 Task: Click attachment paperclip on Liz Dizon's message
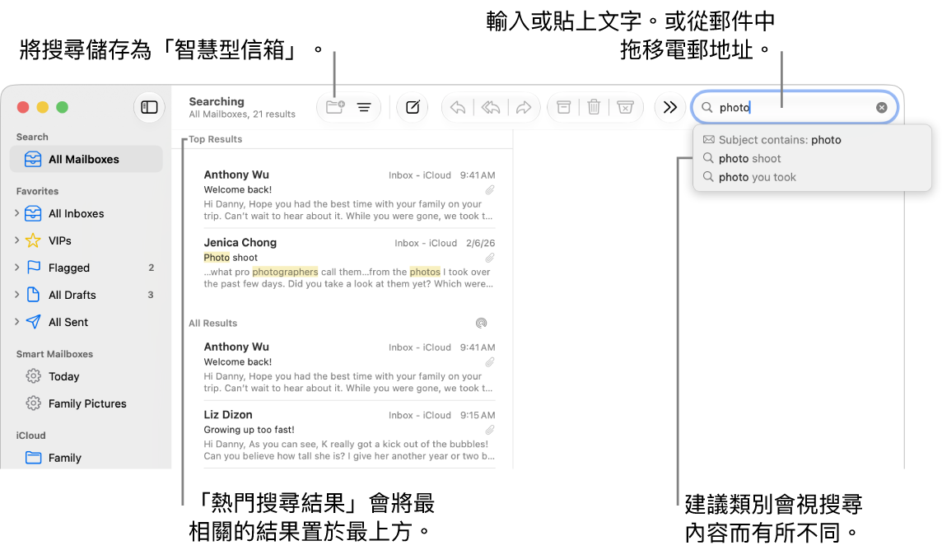(490, 430)
